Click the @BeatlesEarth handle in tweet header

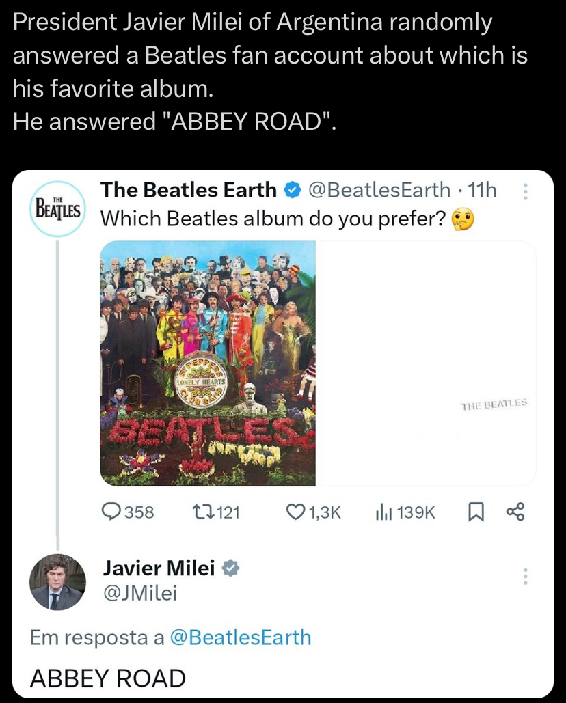(379, 190)
